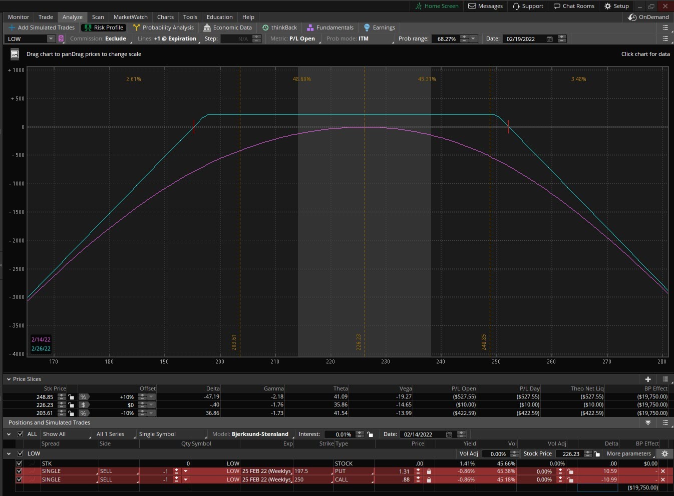
Task: Open Chat Rooms
Action: click(574, 6)
